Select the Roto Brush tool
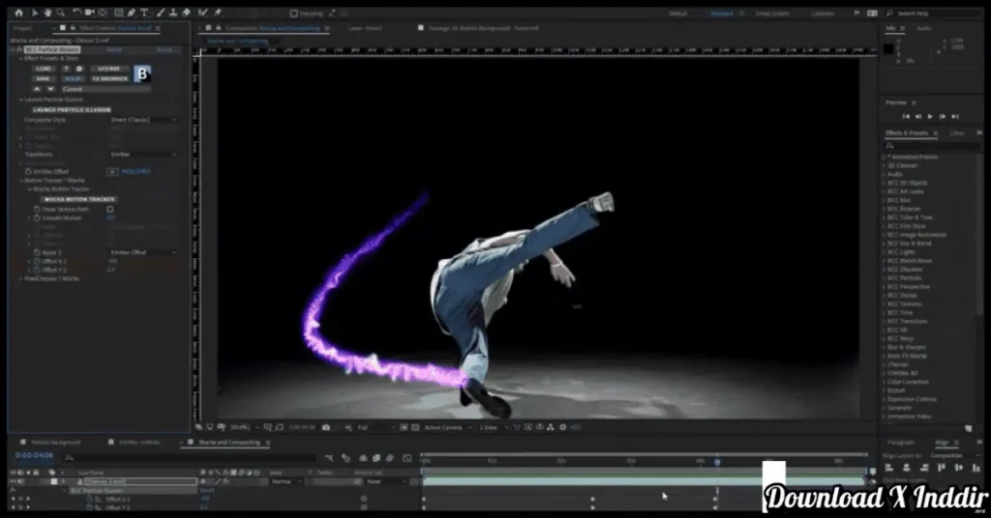The height and width of the screenshot is (518, 991). [x=203, y=13]
